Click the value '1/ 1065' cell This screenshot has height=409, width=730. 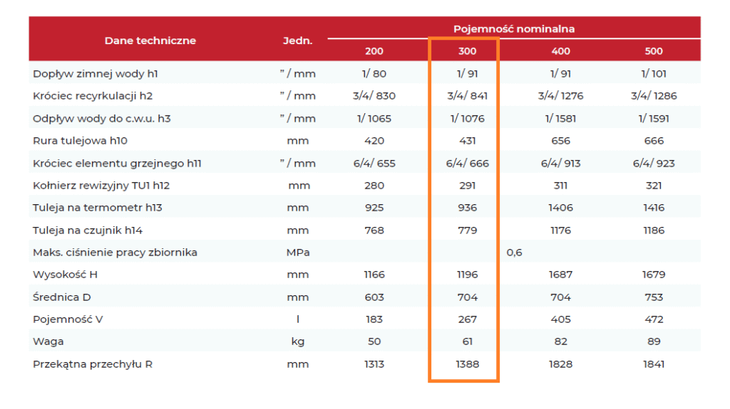[374, 119]
